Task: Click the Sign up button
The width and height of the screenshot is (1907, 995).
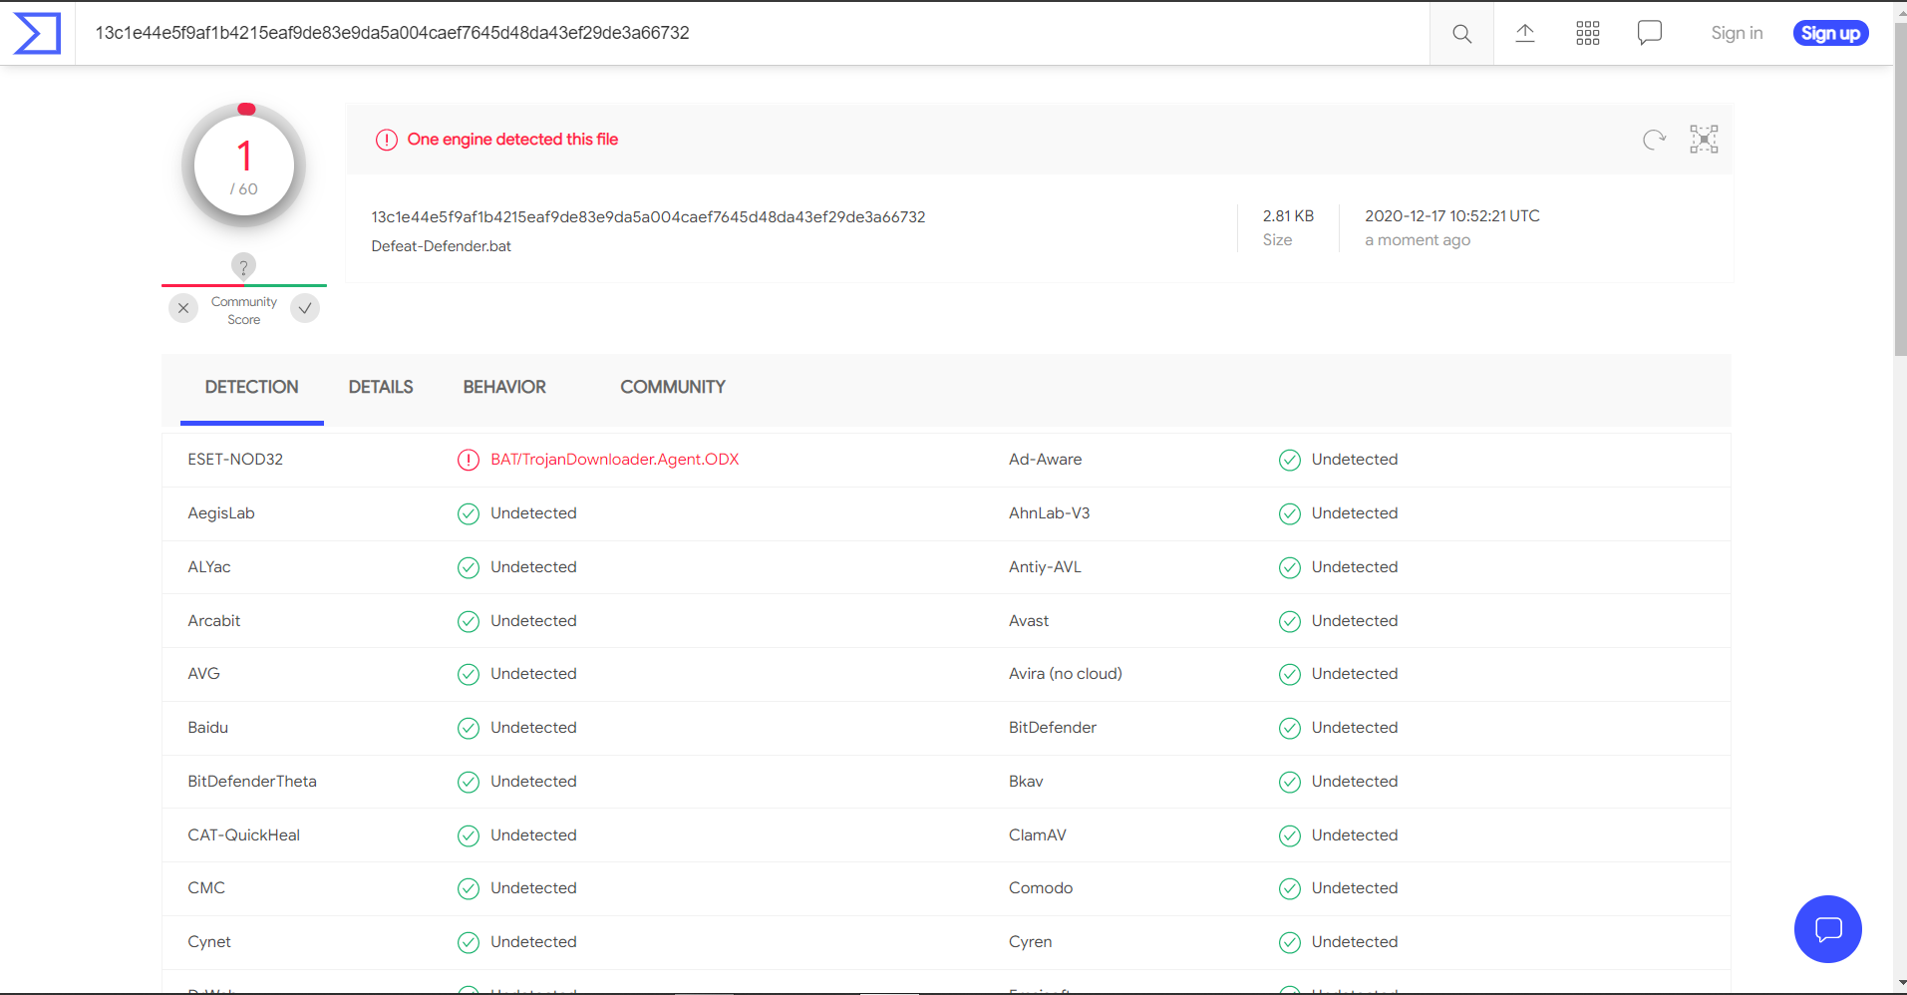Action: pos(1830,33)
